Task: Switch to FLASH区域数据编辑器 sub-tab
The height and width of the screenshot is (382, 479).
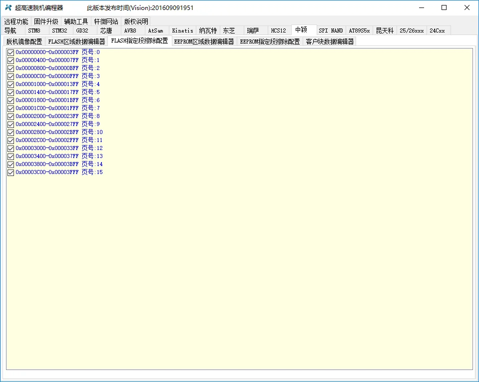Action: [x=77, y=41]
